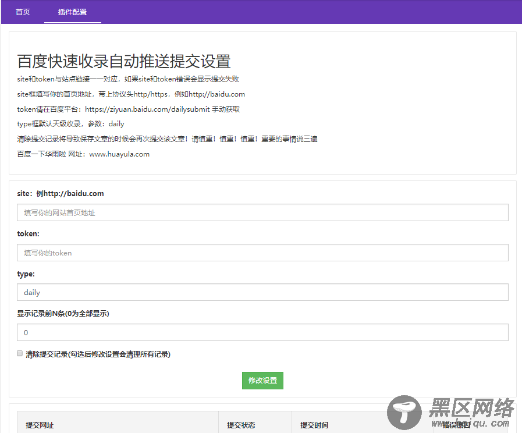This screenshot has height=433, width=522.
Task: Switch to the 插件配置 tab
Action: [73, 12]
